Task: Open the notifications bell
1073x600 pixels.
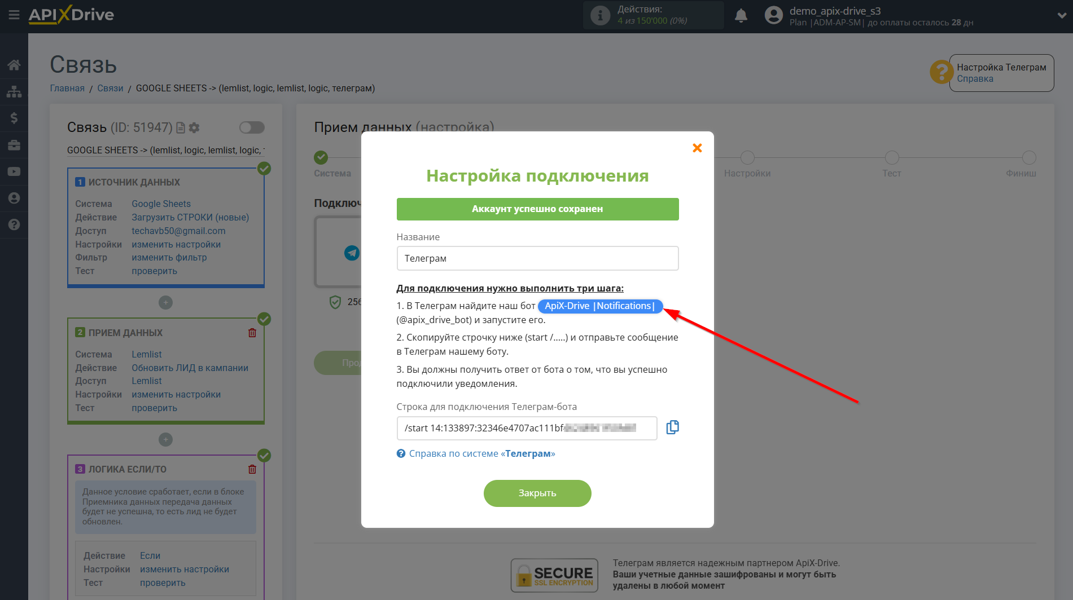Action: point(741,16)
